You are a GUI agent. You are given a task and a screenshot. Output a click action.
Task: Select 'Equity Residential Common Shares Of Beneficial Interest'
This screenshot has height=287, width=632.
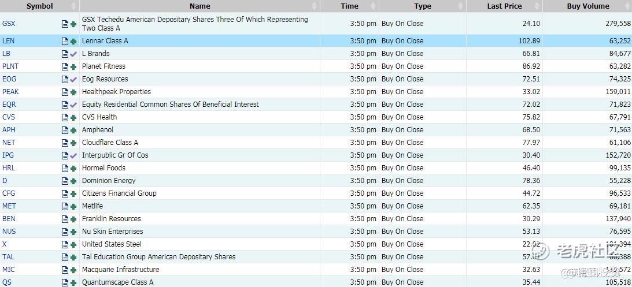click(171, 105)
